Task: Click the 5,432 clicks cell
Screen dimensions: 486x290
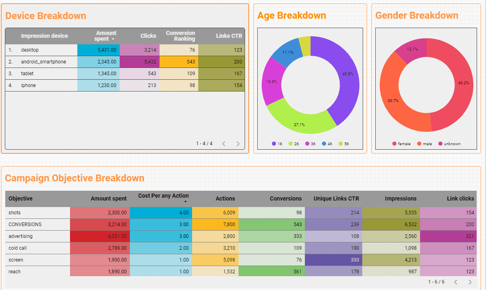Action: pos(140,62)
